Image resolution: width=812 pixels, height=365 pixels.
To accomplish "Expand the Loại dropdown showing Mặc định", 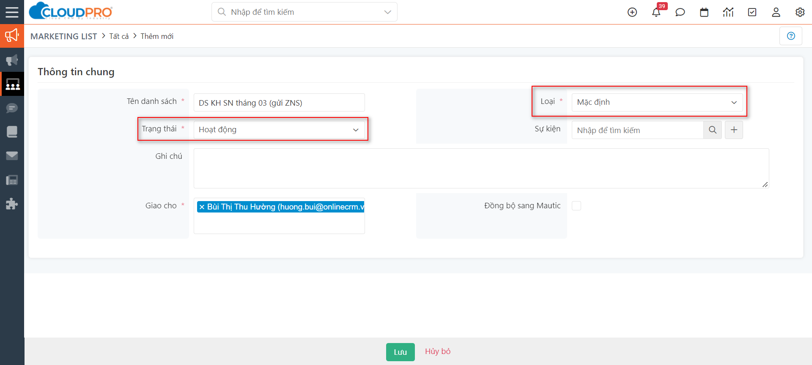I will pyautogui.click(x=657, y=102).
